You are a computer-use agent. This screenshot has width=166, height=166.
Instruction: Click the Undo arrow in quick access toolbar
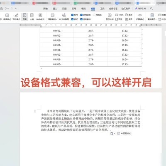coord(5,9)
